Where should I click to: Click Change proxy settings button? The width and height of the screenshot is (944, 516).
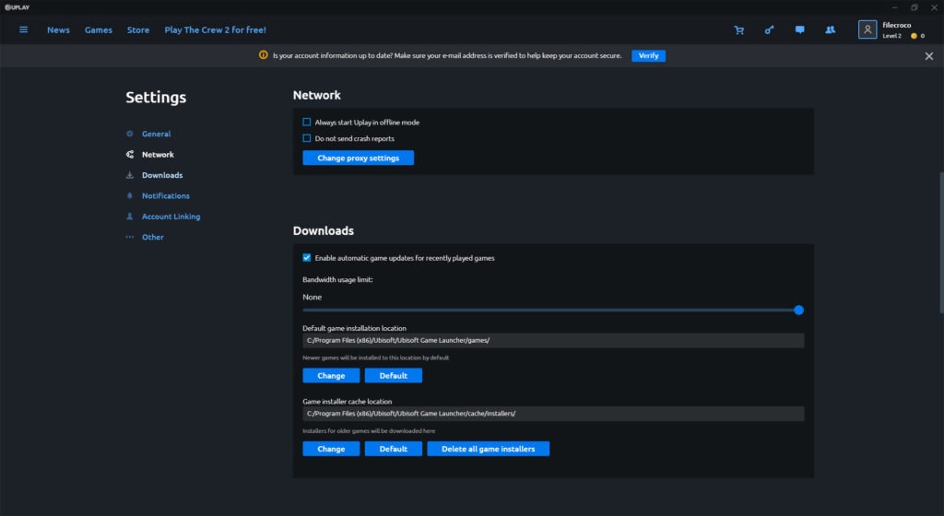point(359,158)
